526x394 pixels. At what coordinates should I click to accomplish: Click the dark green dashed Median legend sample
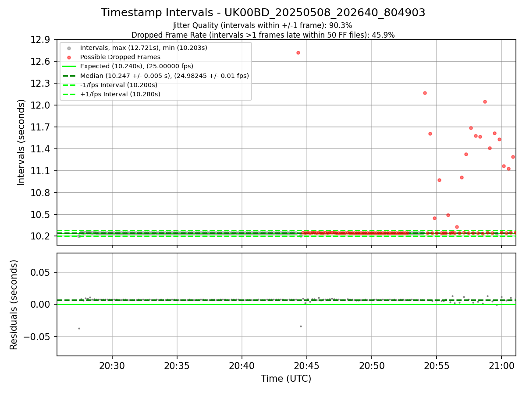coord(69,76)
